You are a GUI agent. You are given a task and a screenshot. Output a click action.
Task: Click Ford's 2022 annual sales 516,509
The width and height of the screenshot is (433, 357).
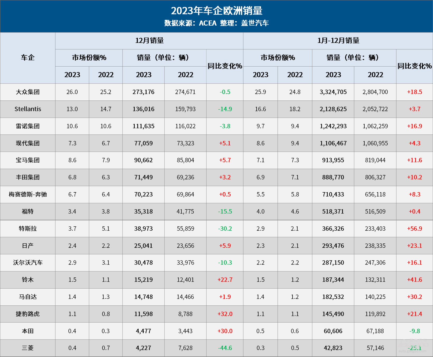point(375,211)
